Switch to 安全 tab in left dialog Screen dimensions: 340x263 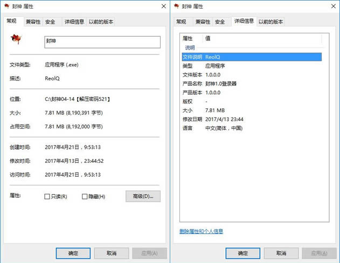[x=50, y=22]
